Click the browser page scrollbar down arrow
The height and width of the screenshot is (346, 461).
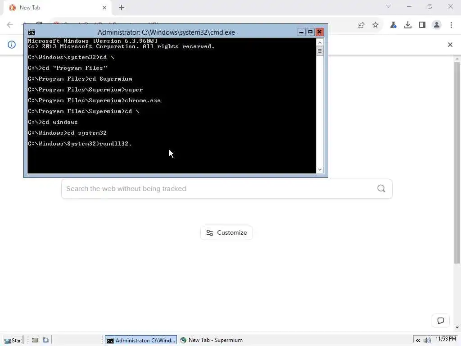457,327
